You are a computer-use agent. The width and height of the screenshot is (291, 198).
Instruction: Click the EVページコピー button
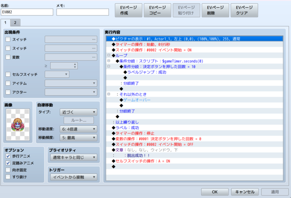click(158, 10)
